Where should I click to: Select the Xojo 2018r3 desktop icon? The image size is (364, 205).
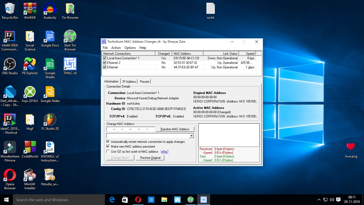tap(30, 94)
